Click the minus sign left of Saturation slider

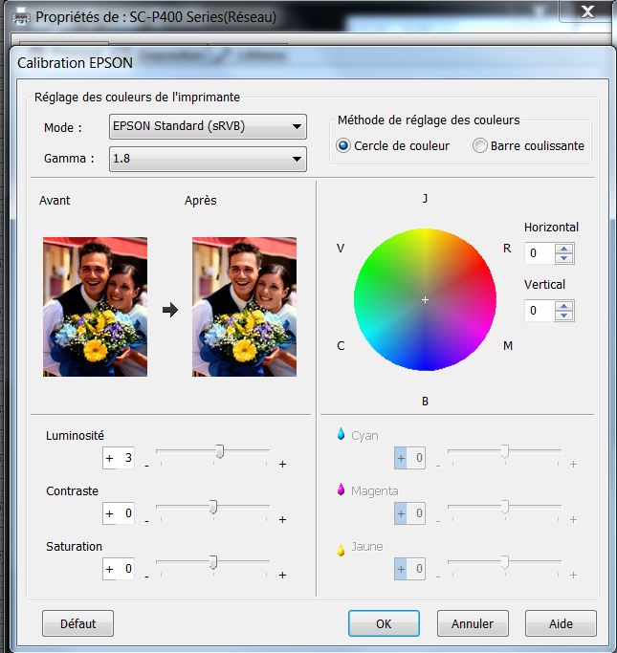tap(146, 577)
